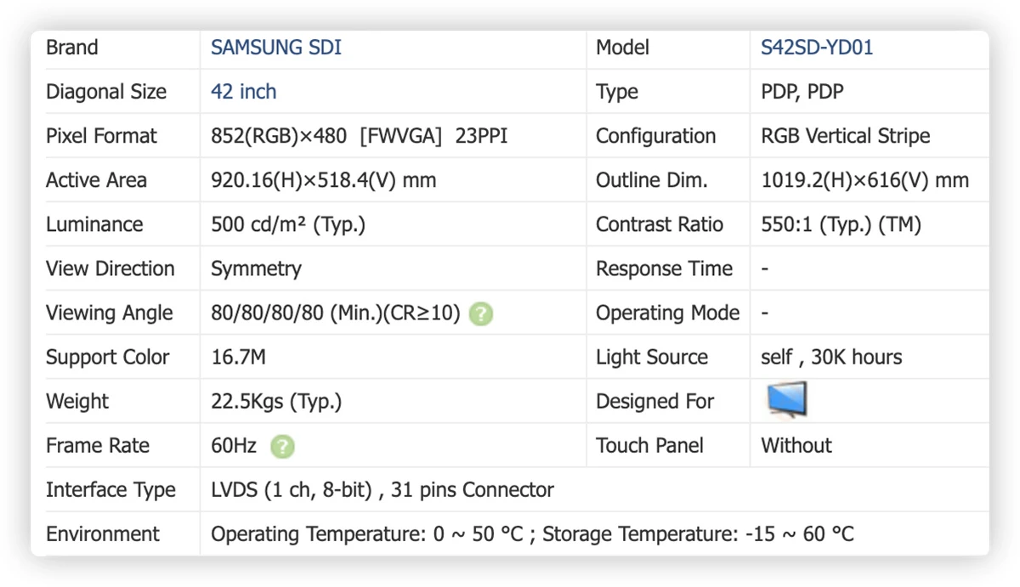1020x587 pixels.
Task: Click the Frame Rate help question icon
Action: [x=282, y=446]
